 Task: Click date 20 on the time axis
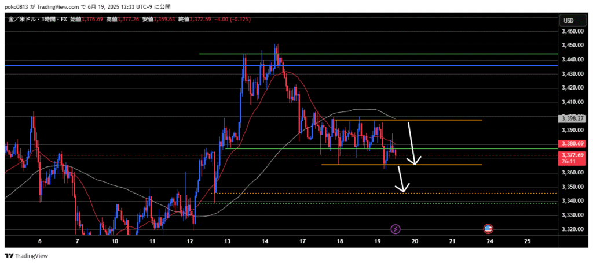pos(415,240)
